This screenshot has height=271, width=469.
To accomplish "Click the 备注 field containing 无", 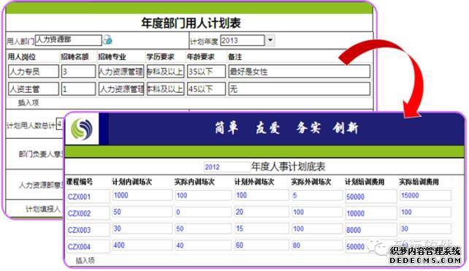I will coord(300,89).
